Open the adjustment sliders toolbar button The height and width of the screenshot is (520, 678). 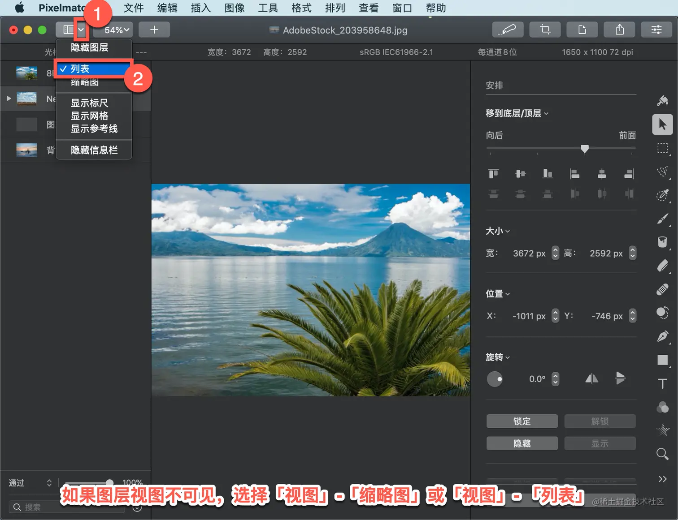(656, 30)
